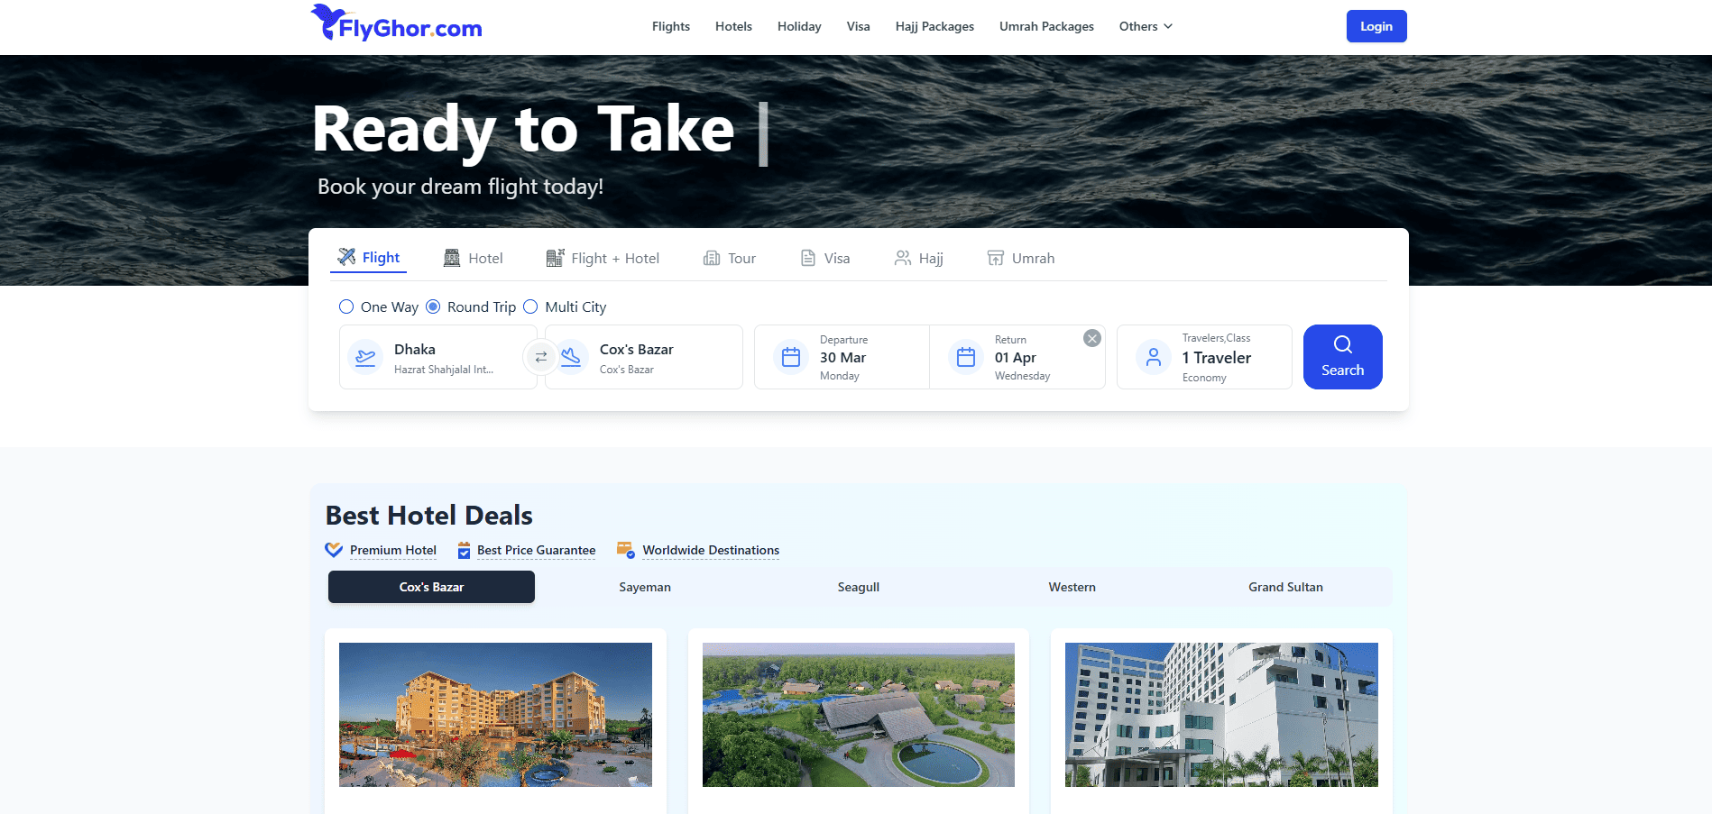Open the Hotels nav menu

pyautogui.click(x=733, y=26)
